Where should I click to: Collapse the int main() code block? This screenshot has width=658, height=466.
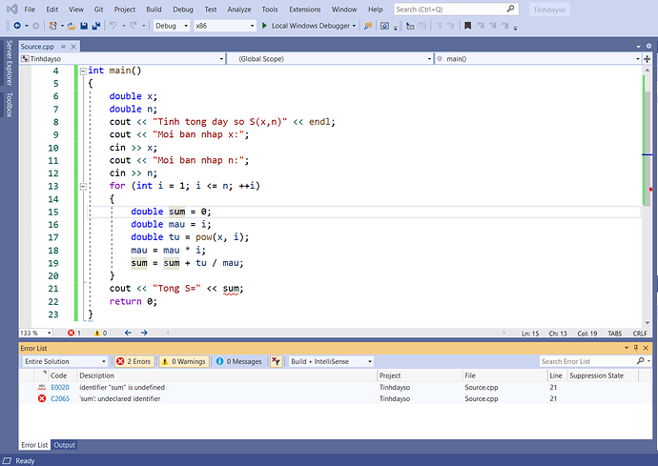[x=83, y=71]
